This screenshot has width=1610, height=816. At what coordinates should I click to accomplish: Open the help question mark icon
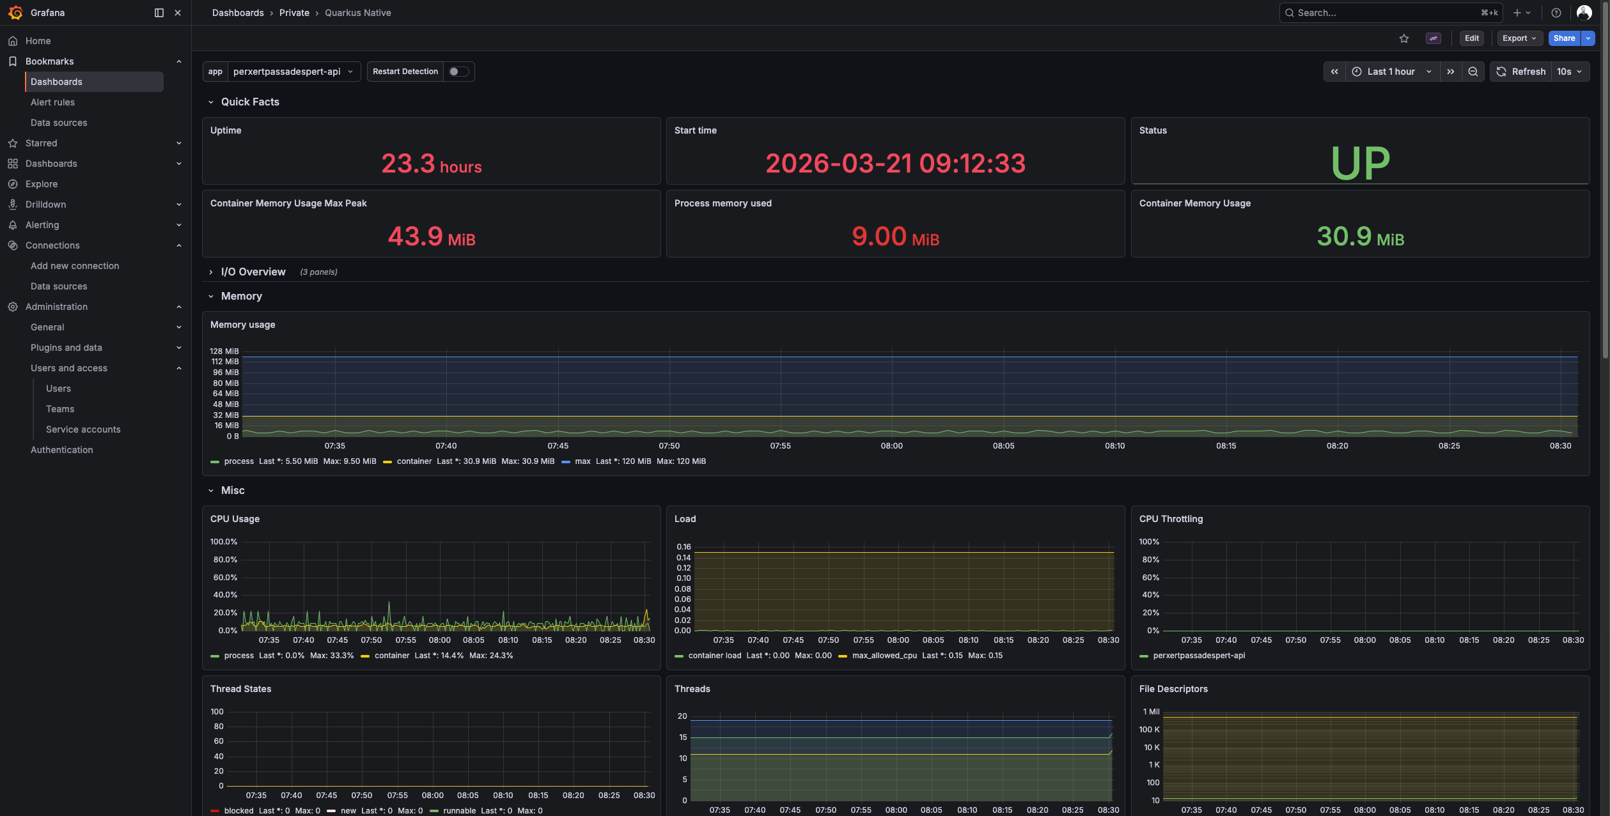(x=1556, y=13)
